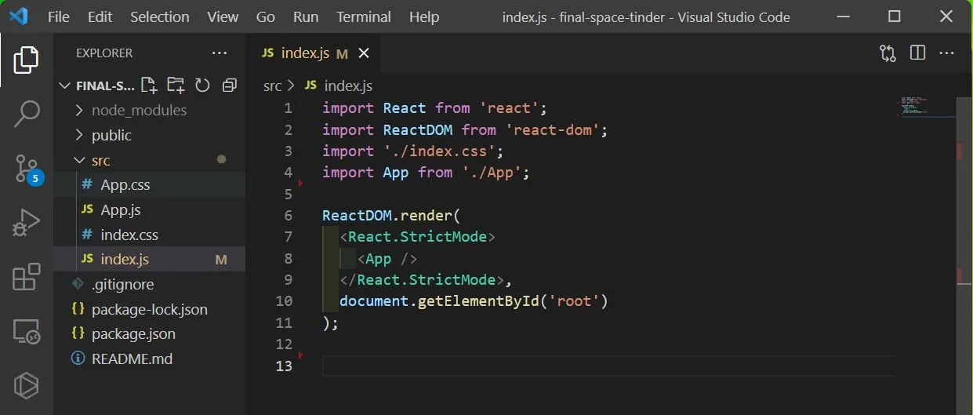Open the Remote Explorer view
The image size is (973, 415).
26,331
